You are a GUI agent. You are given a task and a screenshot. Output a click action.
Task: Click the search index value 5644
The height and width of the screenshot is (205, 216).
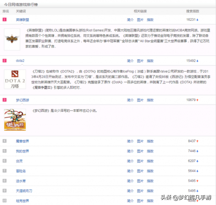[192, 171]
